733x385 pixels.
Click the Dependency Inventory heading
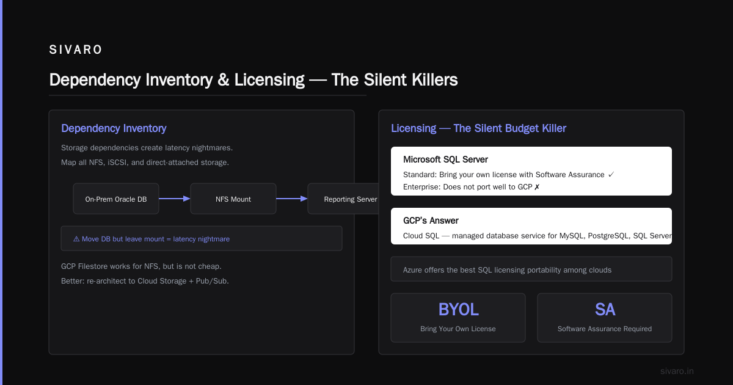(114, 128)
